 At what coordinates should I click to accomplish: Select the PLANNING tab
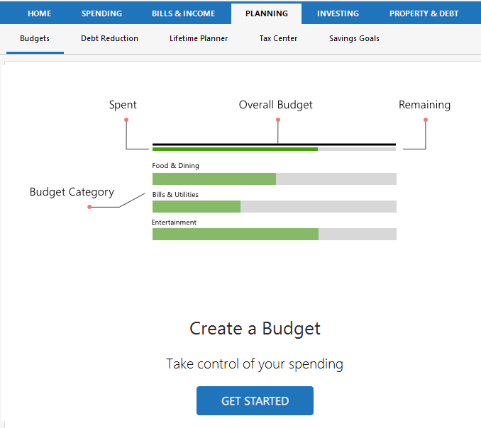[266, 13]
